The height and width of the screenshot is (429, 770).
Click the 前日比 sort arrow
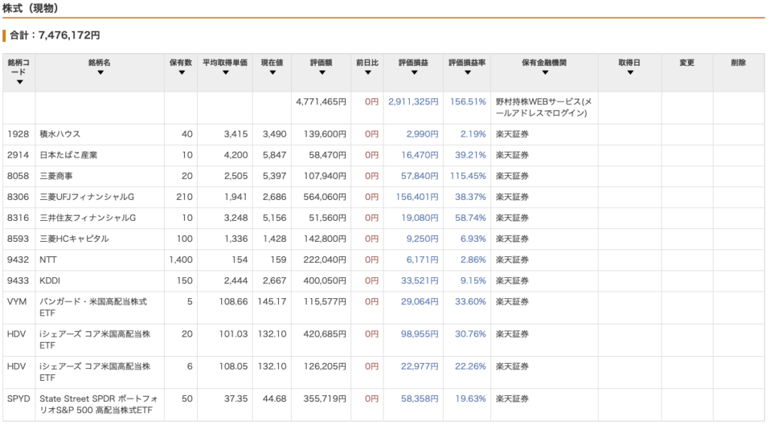(367, 73)
